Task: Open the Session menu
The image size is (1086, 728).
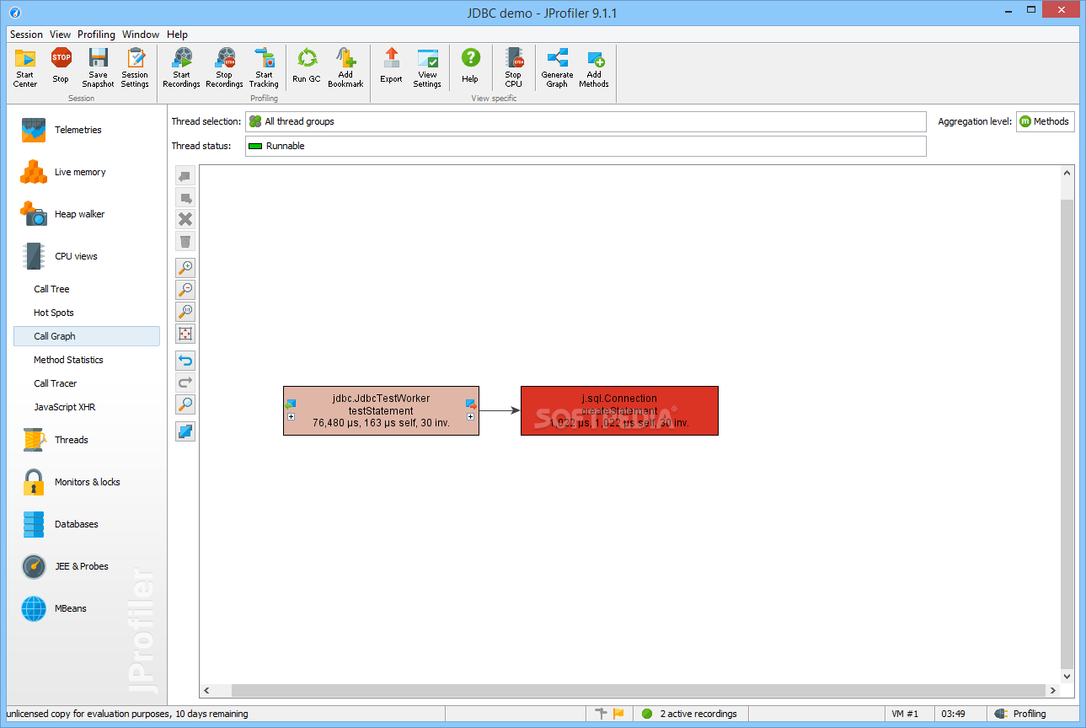Action: click(x=26, y=35)
